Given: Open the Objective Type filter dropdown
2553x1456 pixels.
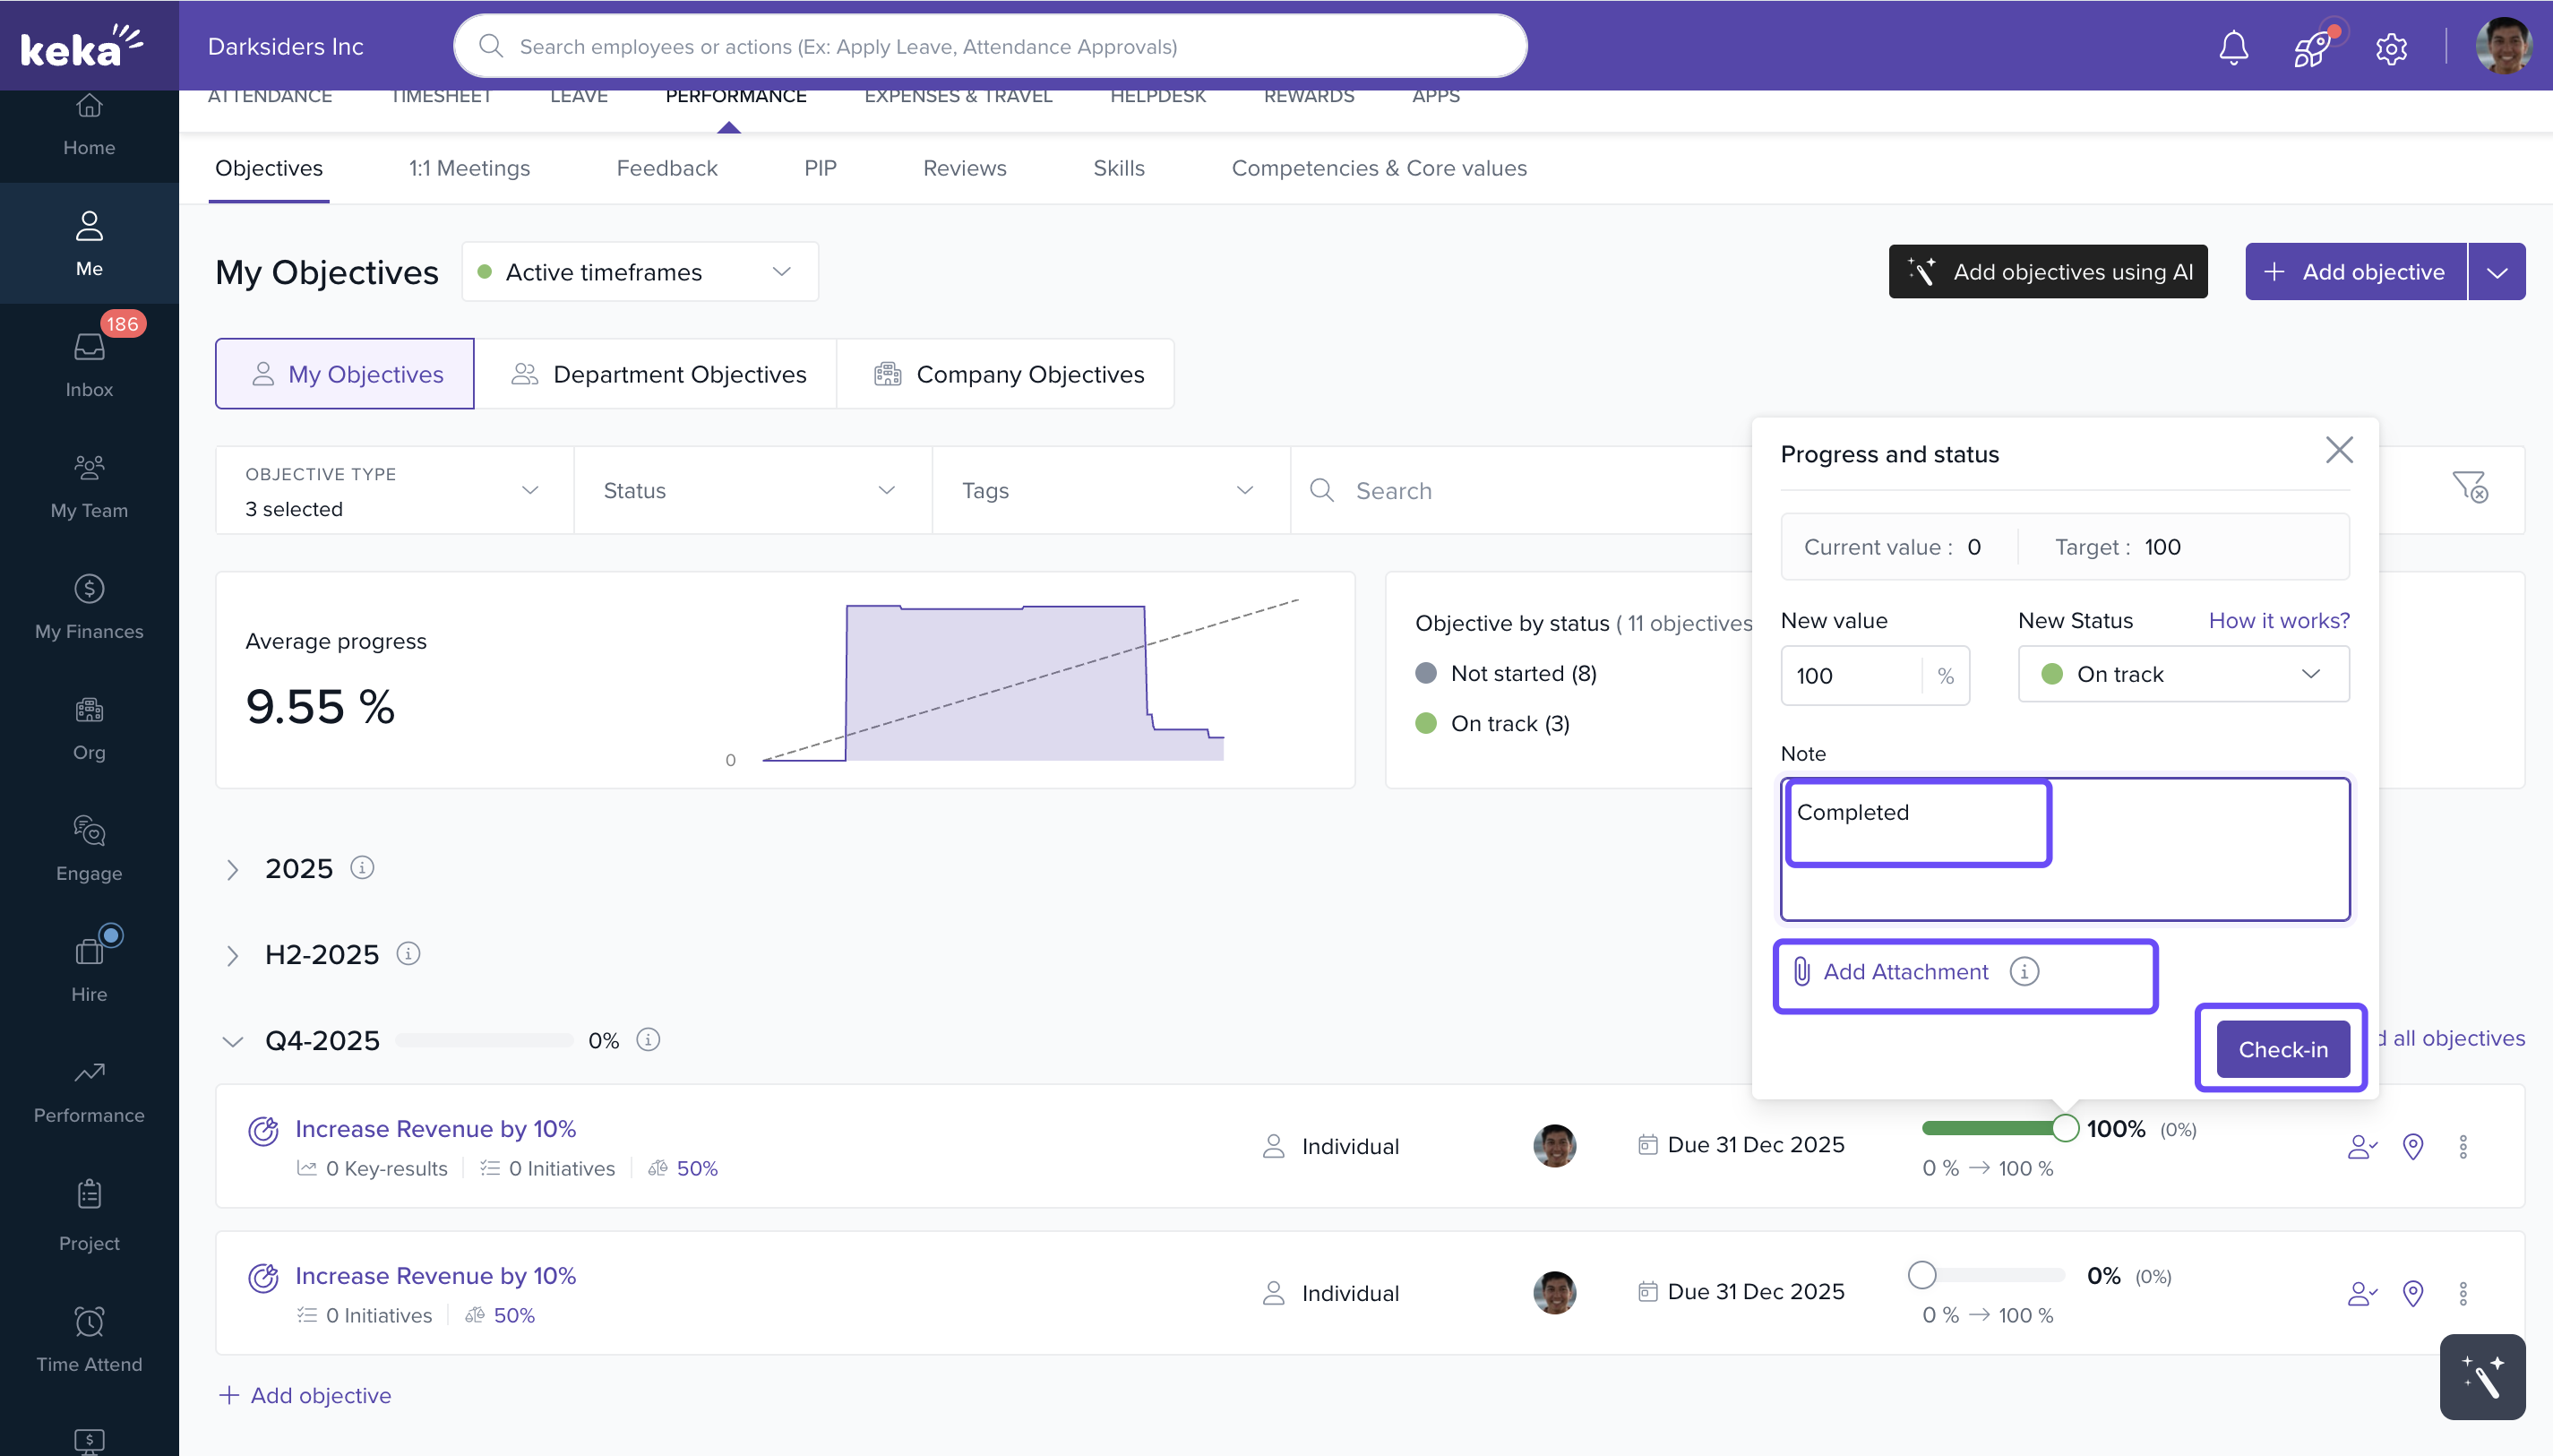Looking at the screenshot, I should [x=394, y=490].
